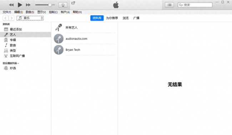Close the iTunes window
The image size is (232, 135).
(x=228, y=2)
